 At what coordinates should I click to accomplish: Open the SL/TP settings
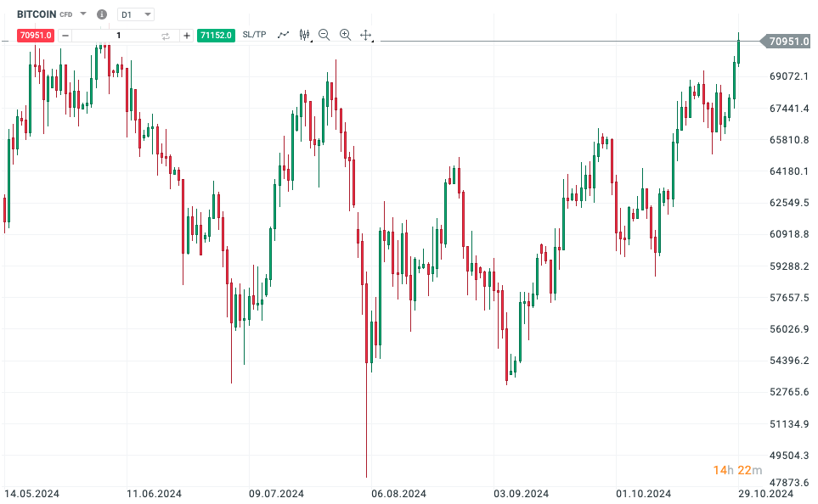tap(255, 35)
